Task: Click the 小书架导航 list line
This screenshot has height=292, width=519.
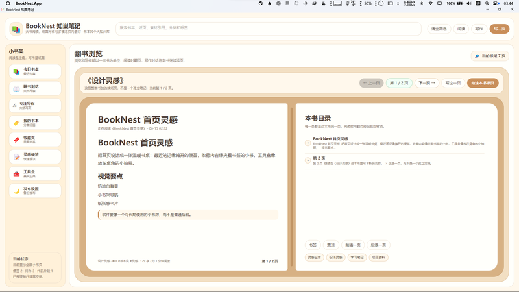Action: (x=108, y=195)
